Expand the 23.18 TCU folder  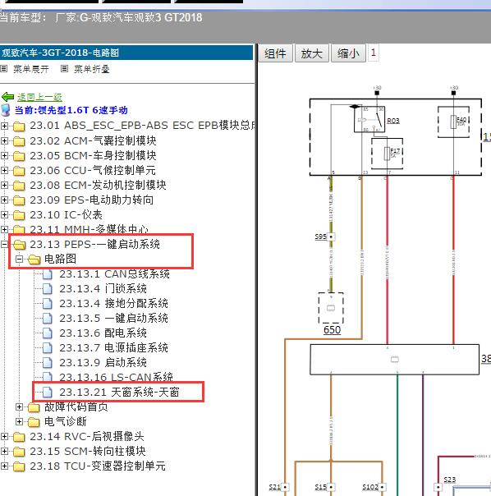coord(4,466)
